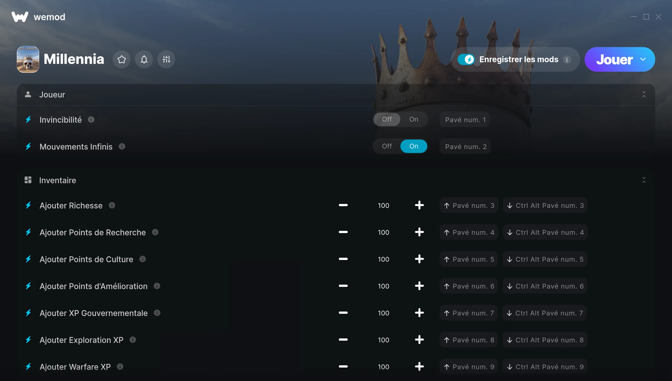Screen dimensions: 672x381
Task: Collapse the Inventaire section
Action: point(644,180)
